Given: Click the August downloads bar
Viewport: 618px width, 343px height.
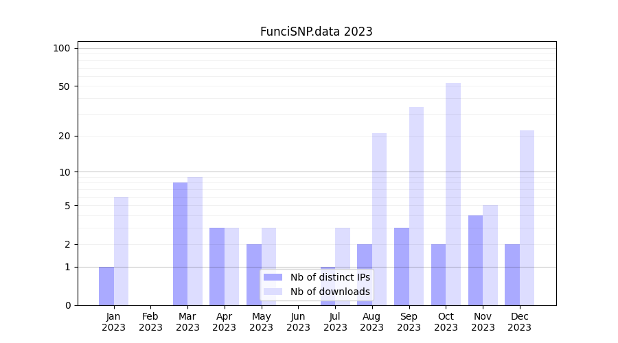Looking at the screenshot, I should pyautogui.click(x=379, y=219).
